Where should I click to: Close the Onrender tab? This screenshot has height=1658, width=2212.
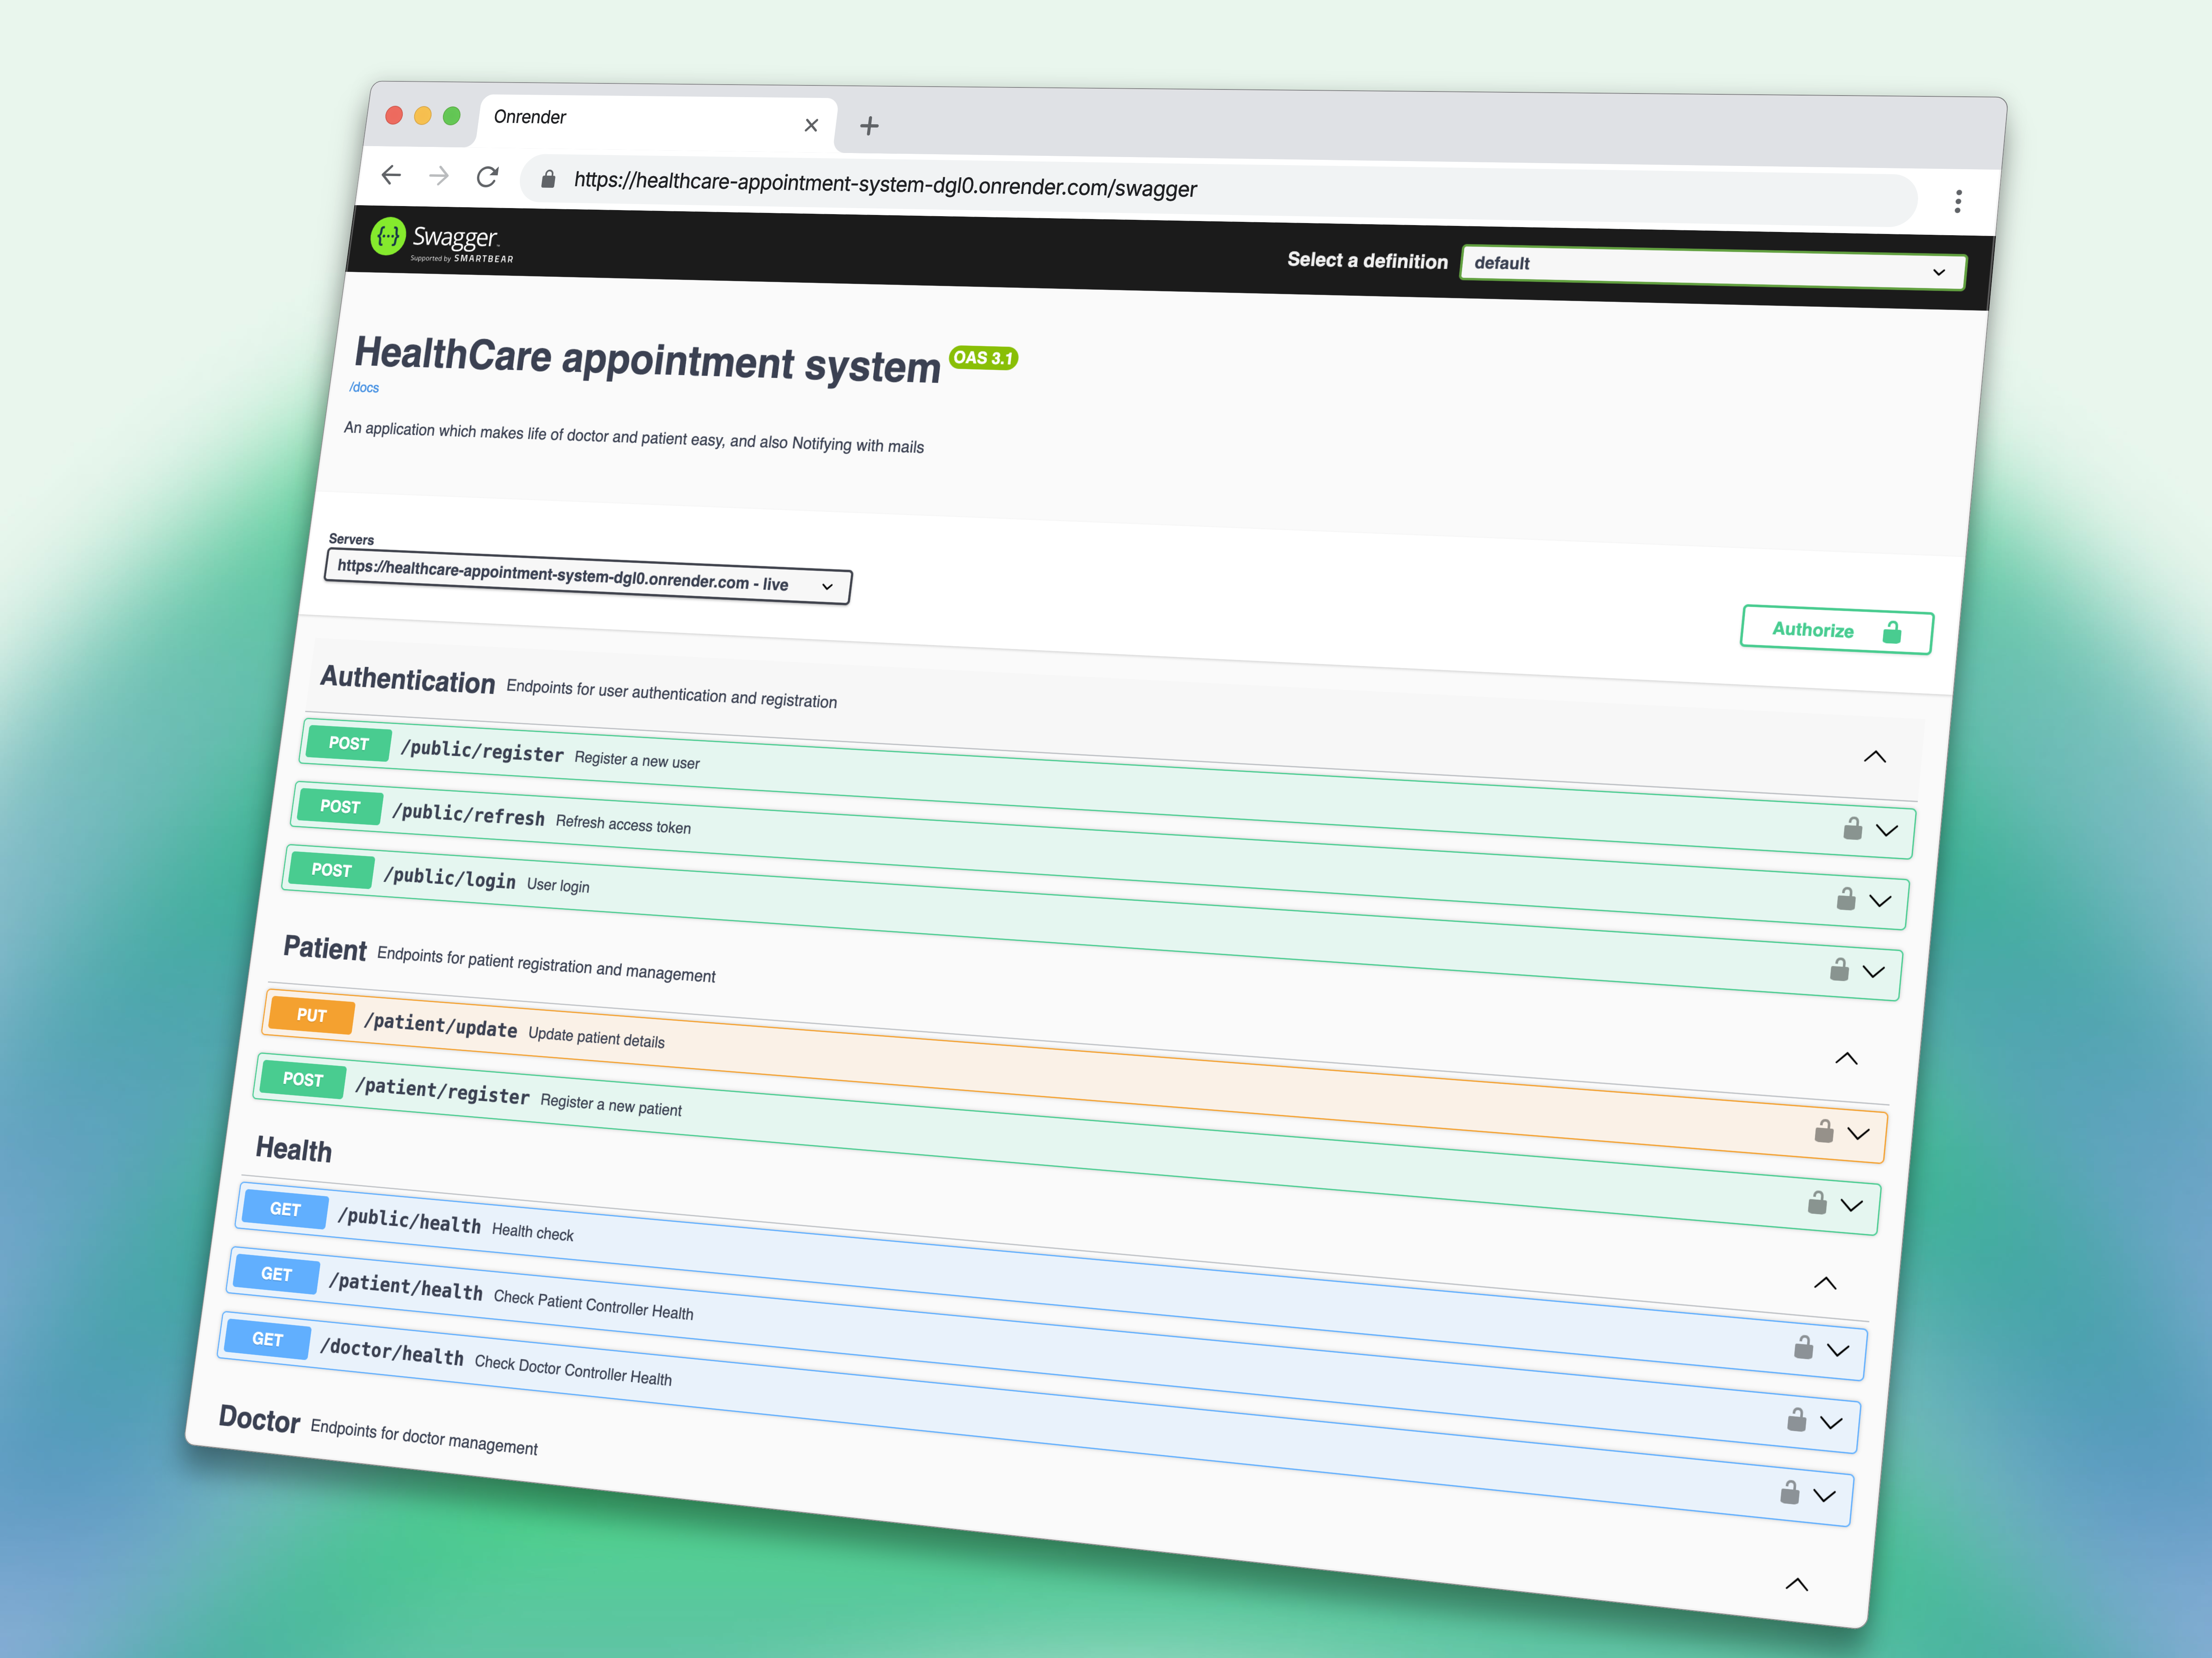pyautogui.click(x=811, y=125)
